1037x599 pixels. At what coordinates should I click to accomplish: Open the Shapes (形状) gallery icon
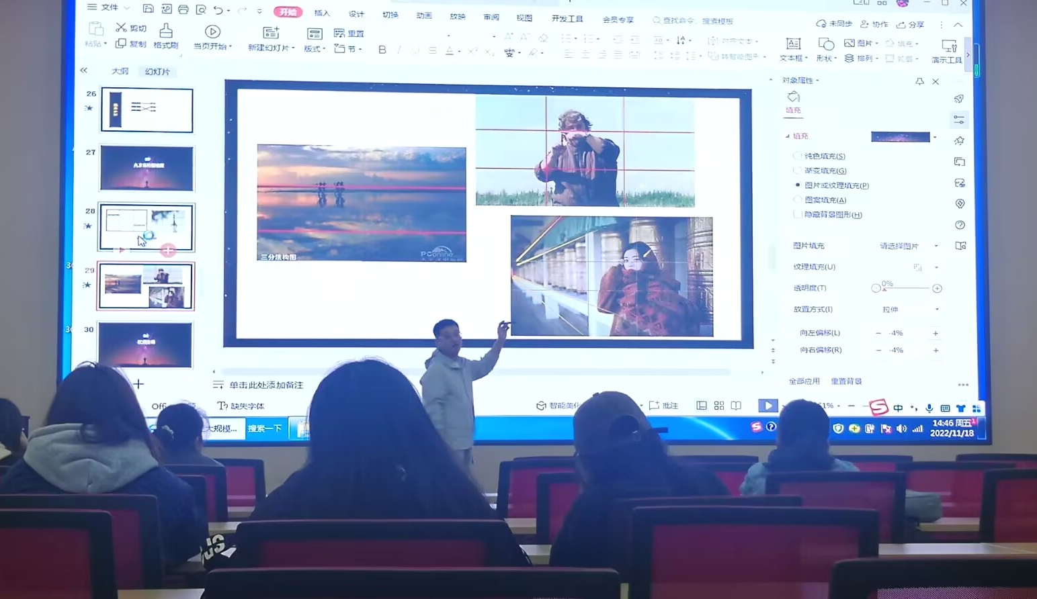point(826,45)
